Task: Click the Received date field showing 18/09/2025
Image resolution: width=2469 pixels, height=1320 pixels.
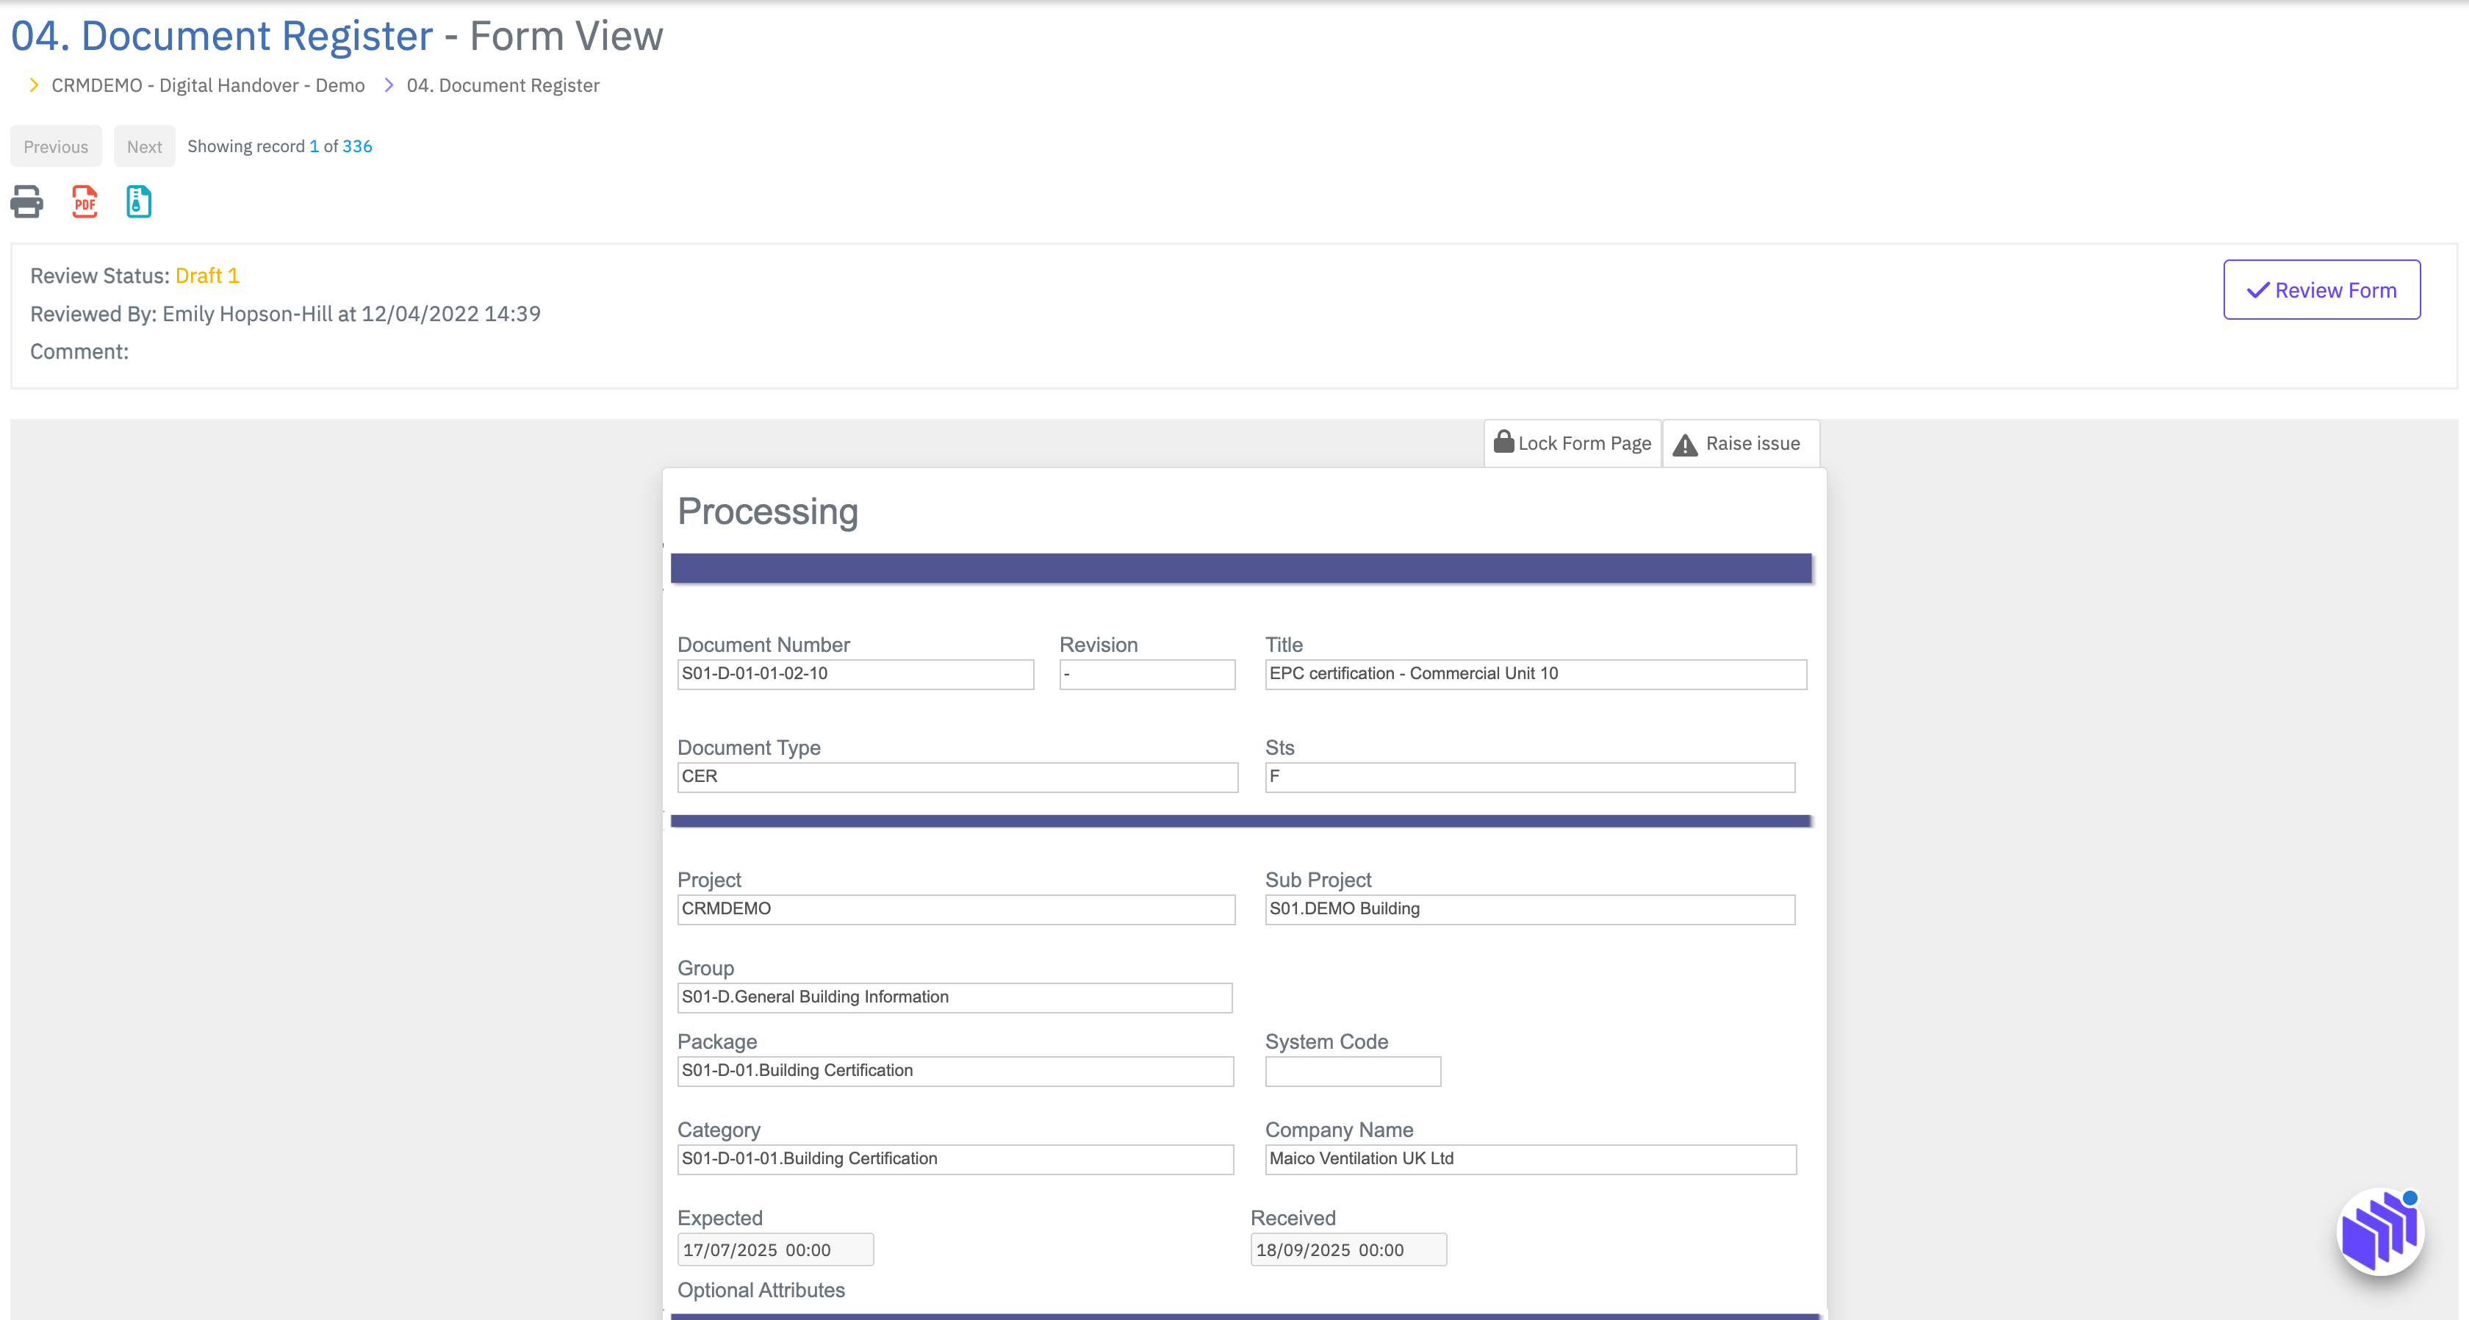Action: (1348, 1249)
